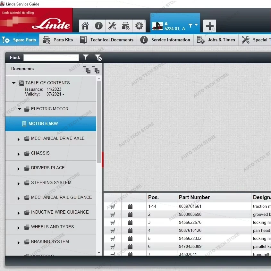Clear the filter with crossed funnel icon
Screen dimensions: 271x271
coord(98,57)
